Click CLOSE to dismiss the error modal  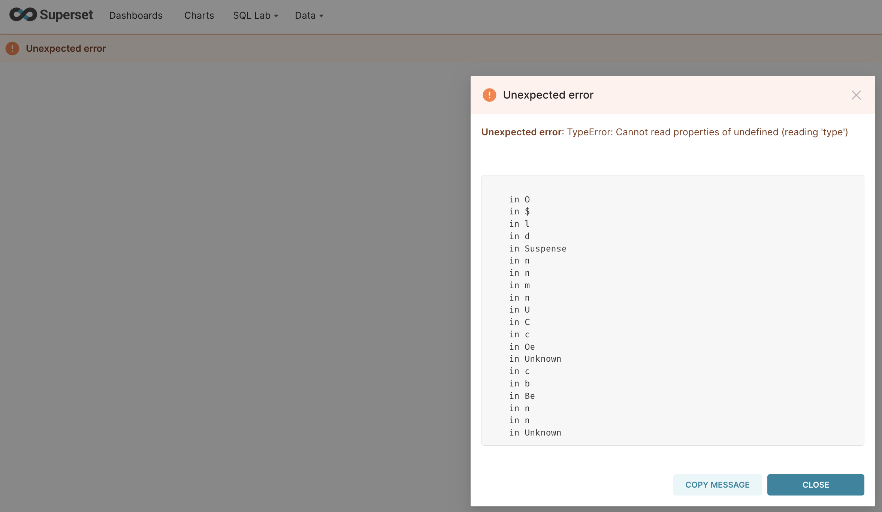(x=815, y=484)
